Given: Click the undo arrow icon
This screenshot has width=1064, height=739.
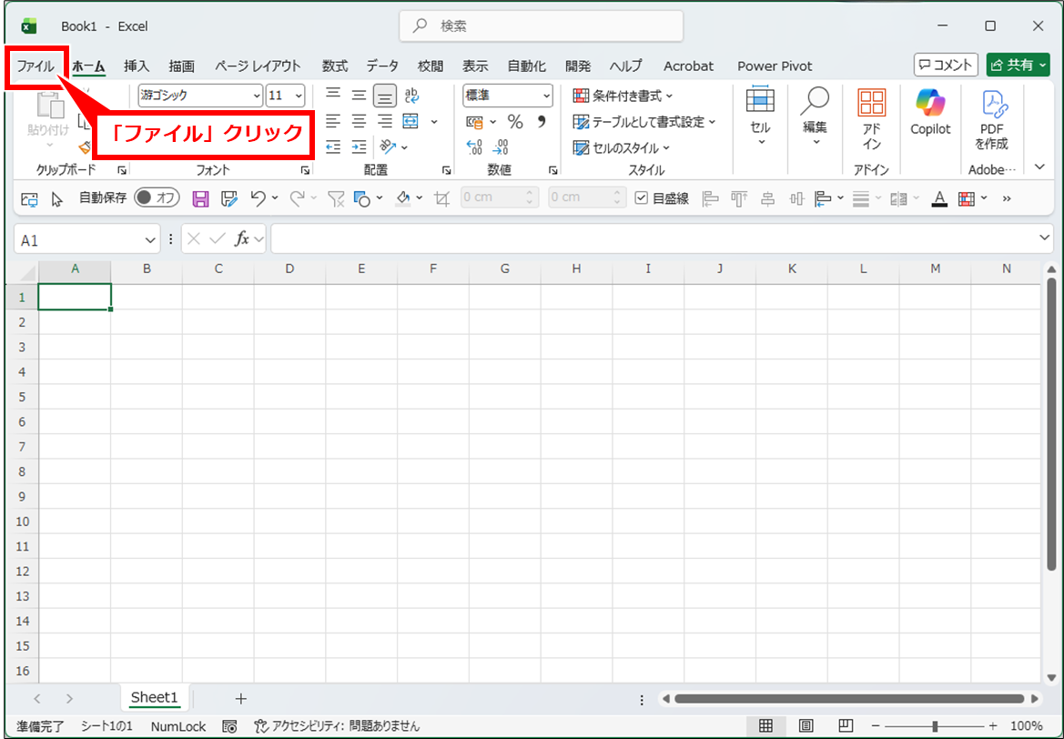Looking at the screenshot, I should [258, 198].
